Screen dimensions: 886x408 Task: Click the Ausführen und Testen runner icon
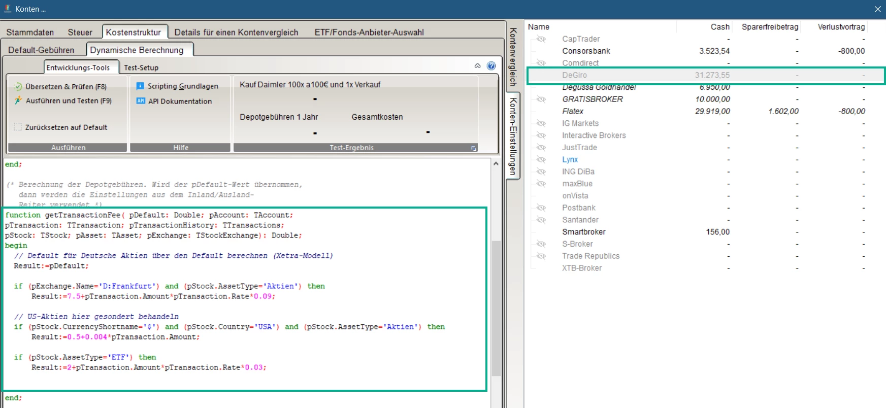(x=18, y=100)
